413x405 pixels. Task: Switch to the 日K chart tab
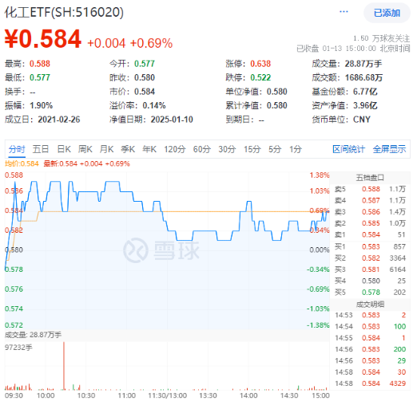[64, 149]
